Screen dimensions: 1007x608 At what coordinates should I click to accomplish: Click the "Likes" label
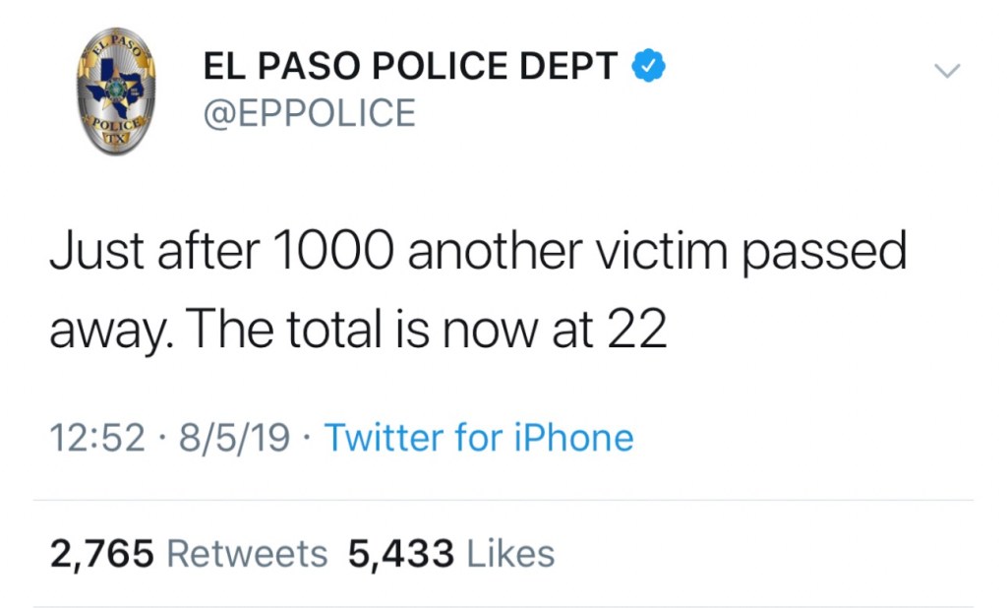click(x=509, y=554)
